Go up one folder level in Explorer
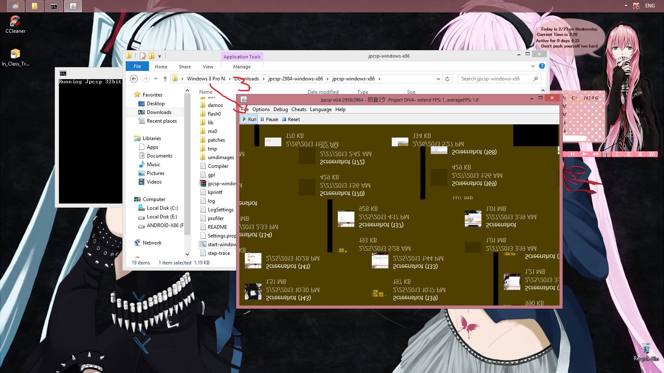Screen dimensions: 664x373 coord(165,79)
